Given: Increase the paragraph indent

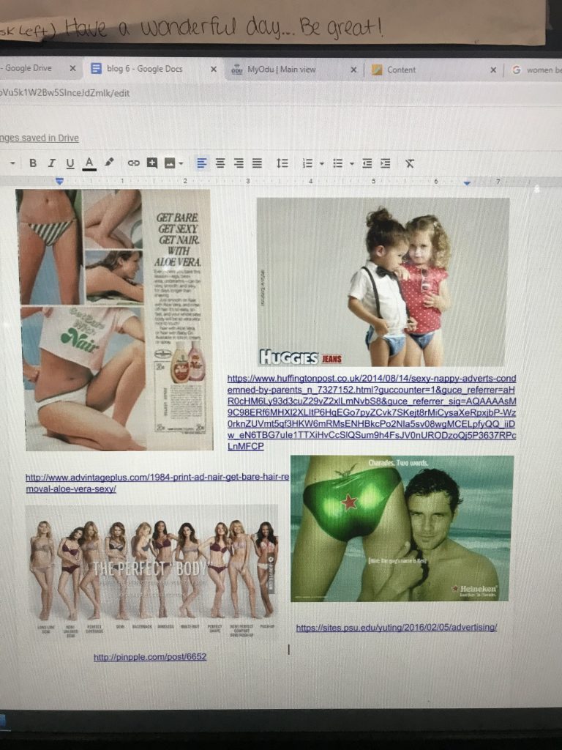Looking at the screenshot, I should pos(385,163).
